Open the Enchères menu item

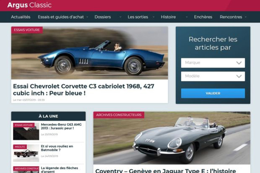203,17
